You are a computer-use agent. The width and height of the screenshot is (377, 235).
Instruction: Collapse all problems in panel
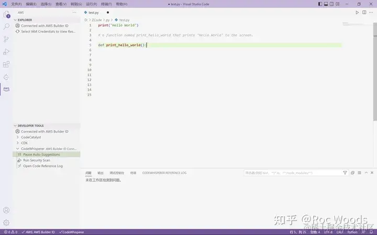352,173
